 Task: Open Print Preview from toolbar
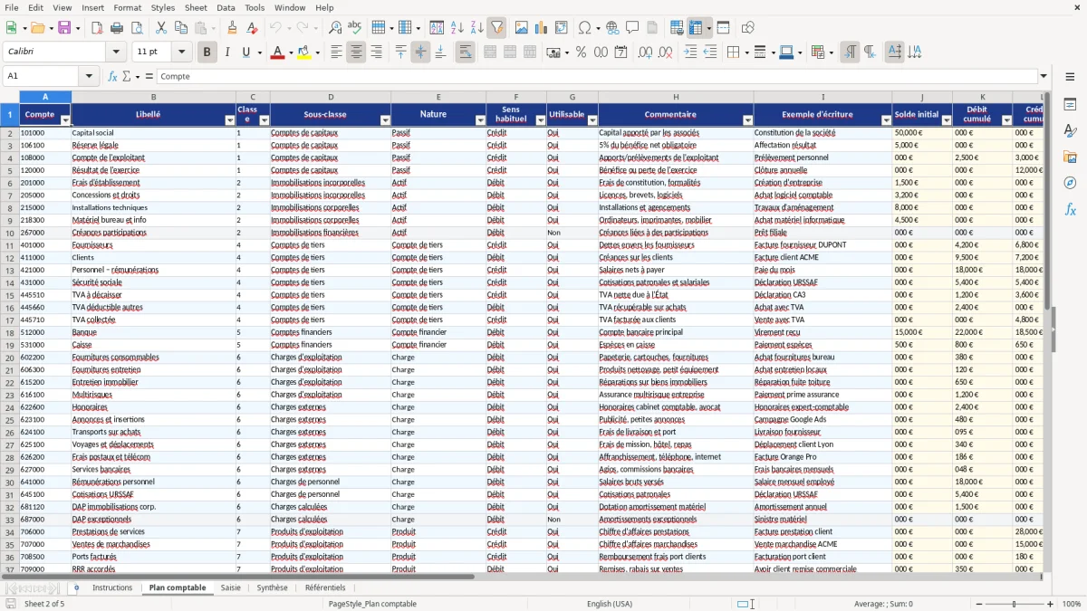137,28
